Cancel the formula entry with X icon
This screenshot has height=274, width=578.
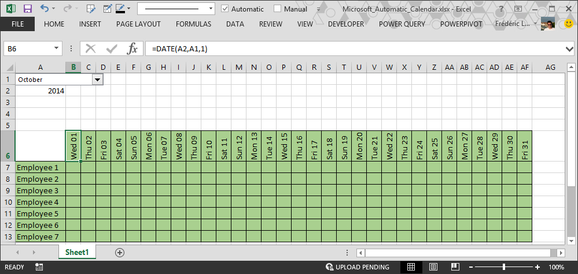[x=90, y=48]
